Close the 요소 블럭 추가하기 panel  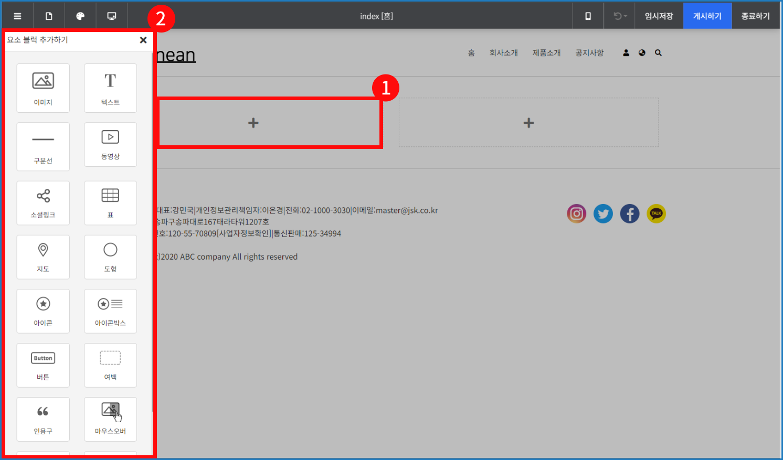coord(143,40)
